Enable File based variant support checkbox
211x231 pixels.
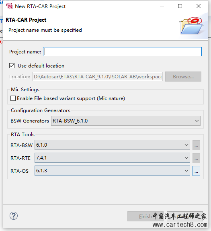[13, 98]
